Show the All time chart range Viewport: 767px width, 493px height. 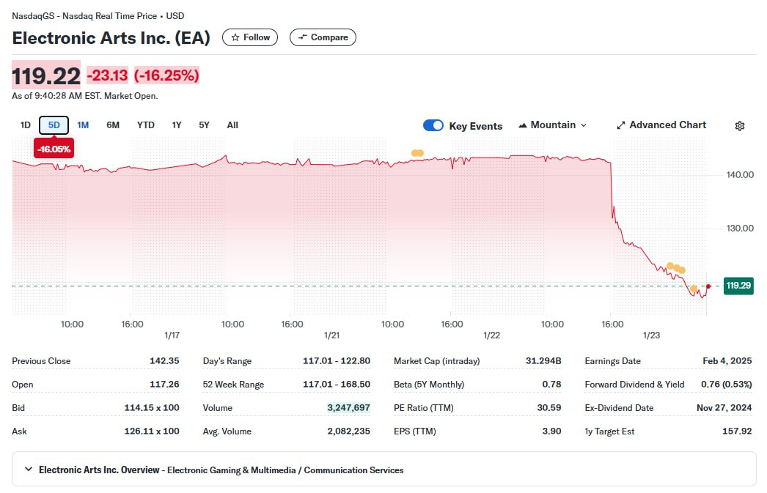[x=232, y=125]
